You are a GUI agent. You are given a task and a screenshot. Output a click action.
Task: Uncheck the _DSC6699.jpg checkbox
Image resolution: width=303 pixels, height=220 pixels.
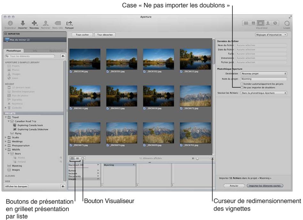click(144, 145)
